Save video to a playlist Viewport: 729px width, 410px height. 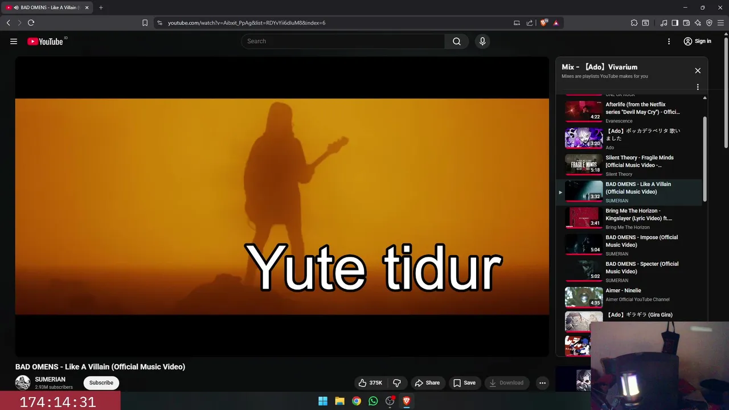tap(464, 383)
